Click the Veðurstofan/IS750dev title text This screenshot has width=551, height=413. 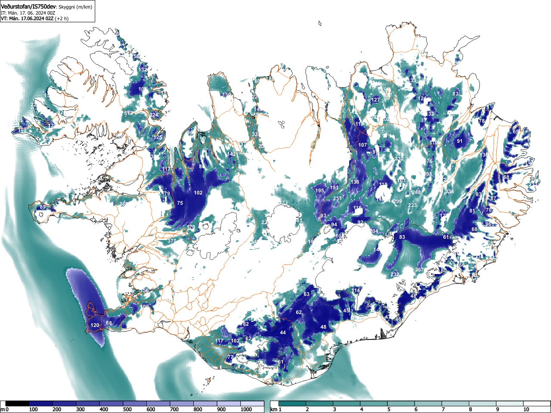coord(28,6)
